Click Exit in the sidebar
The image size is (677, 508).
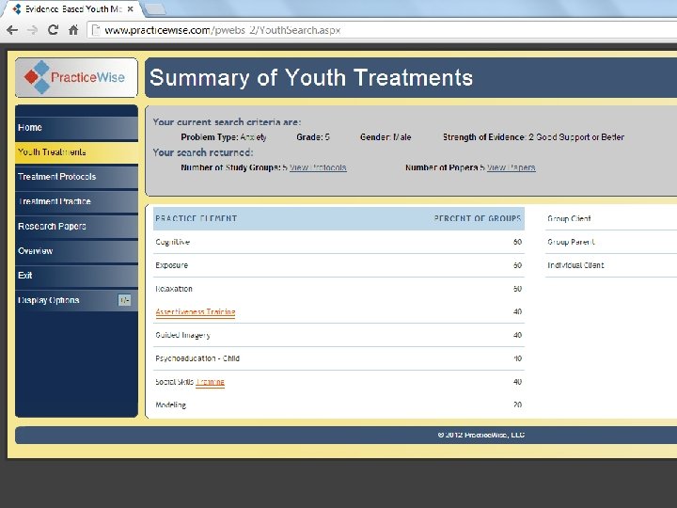76,276
